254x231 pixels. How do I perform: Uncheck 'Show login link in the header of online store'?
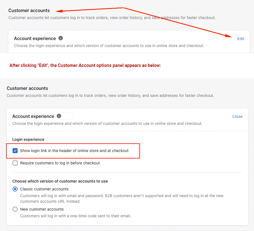pyautogui.click(x=15, y=151)
